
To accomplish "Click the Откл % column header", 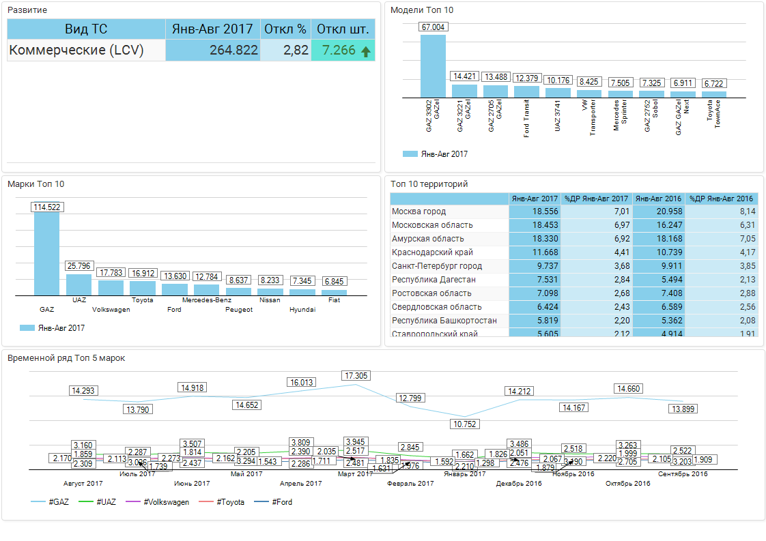I will [285, 29].
